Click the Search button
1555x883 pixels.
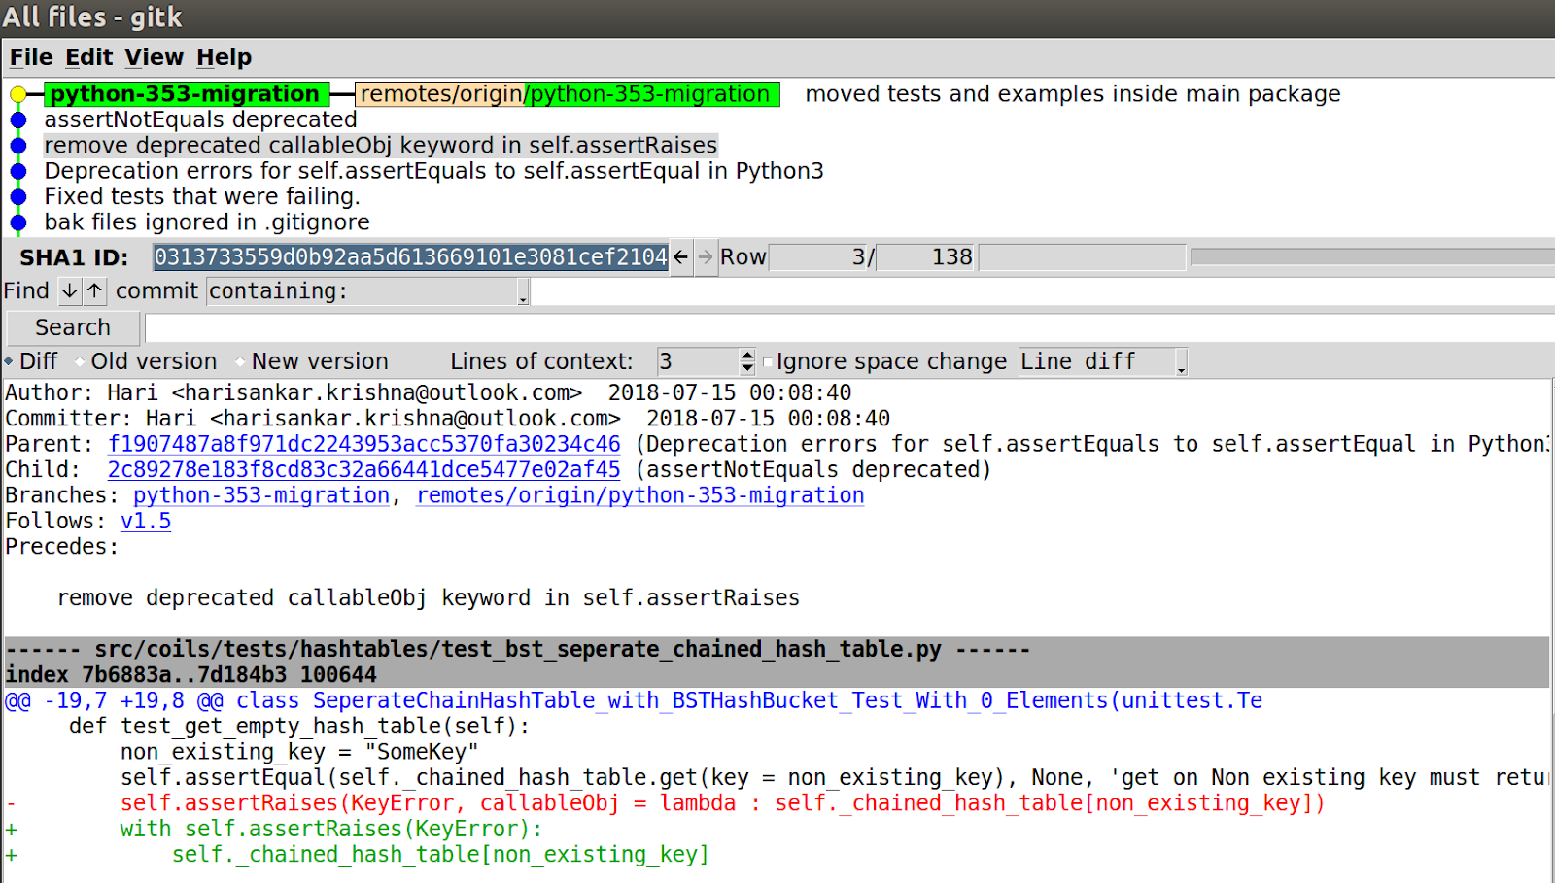click(x=72, y=327)
